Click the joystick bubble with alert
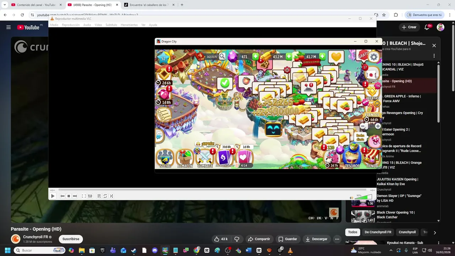The height and width of the screenshot is (256, 455). pyautogui.click(x=308, y=88)
